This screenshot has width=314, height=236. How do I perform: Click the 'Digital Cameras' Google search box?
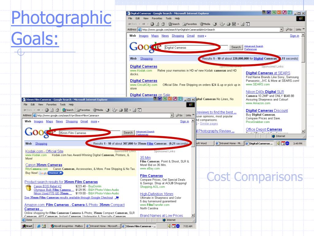click(x=196, y=48)
